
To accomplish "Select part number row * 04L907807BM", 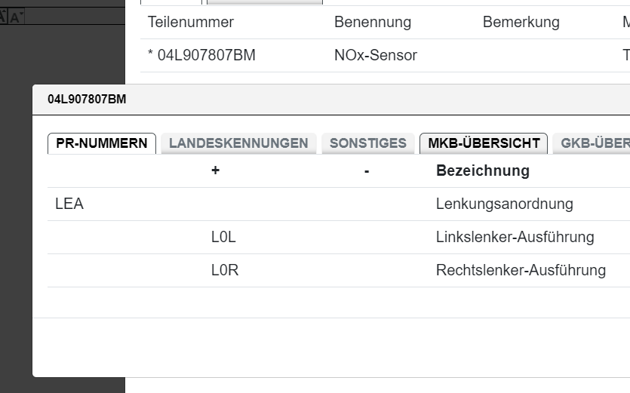I will coord(201,55).
